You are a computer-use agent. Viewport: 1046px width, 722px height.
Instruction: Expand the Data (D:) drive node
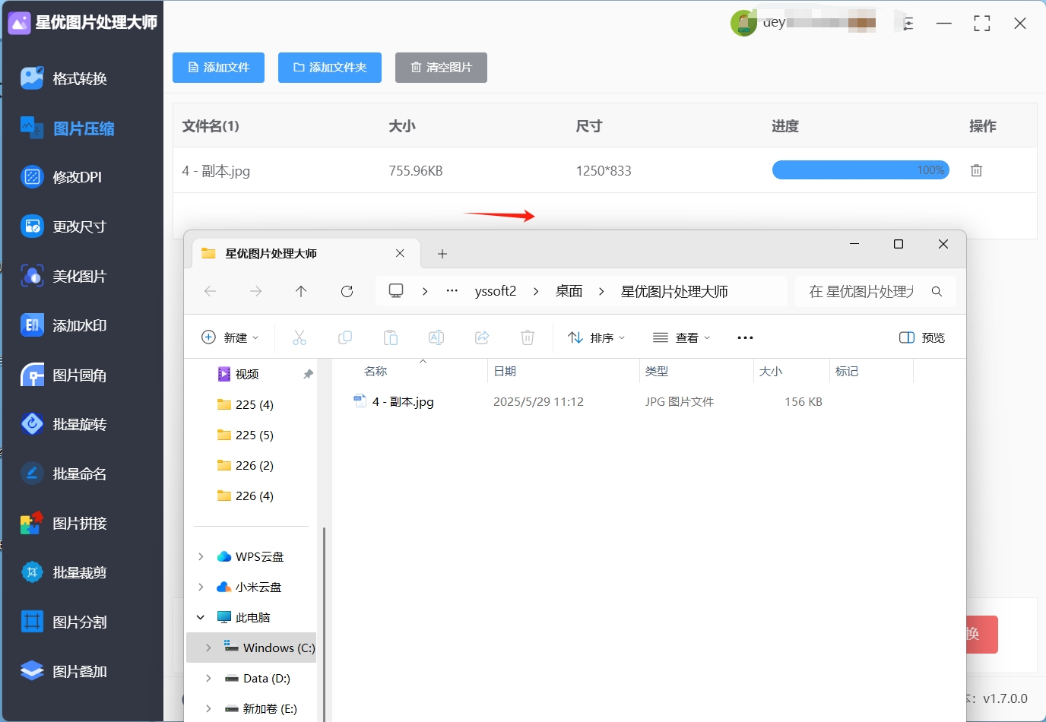click(208, 678)
